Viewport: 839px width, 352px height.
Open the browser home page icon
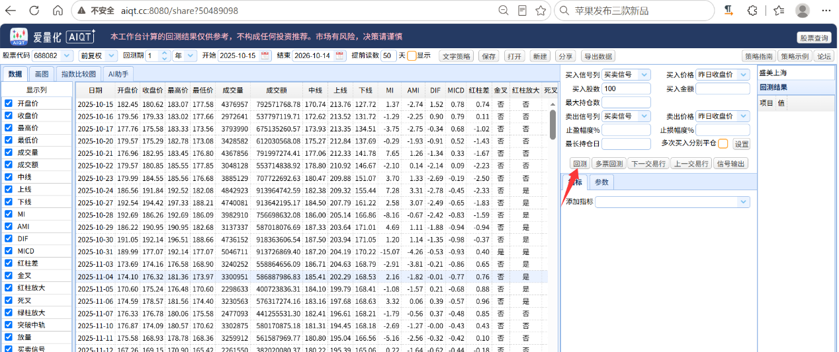click(x=57, y=11)
